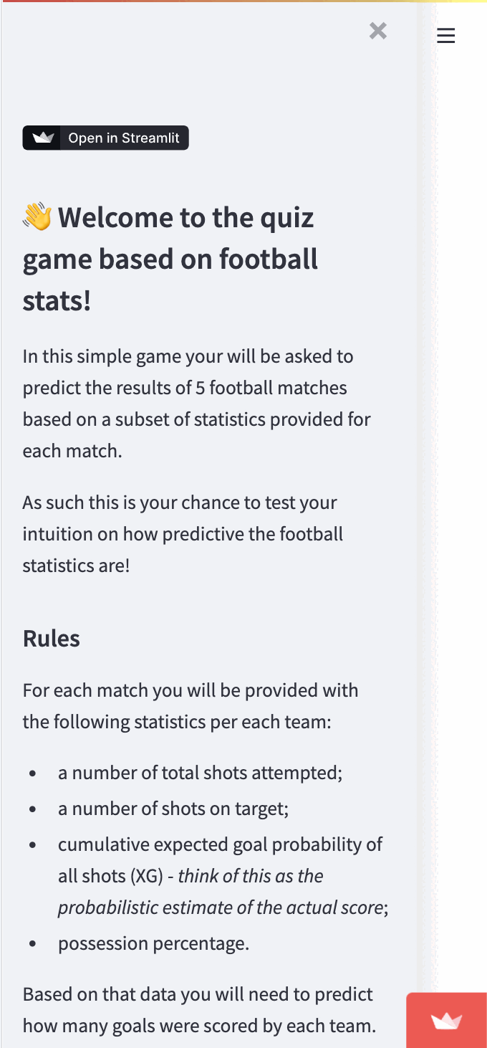Click the For each match you will paragraph
The height and width of the screenshot is (1048, 487).
point(191,706)
